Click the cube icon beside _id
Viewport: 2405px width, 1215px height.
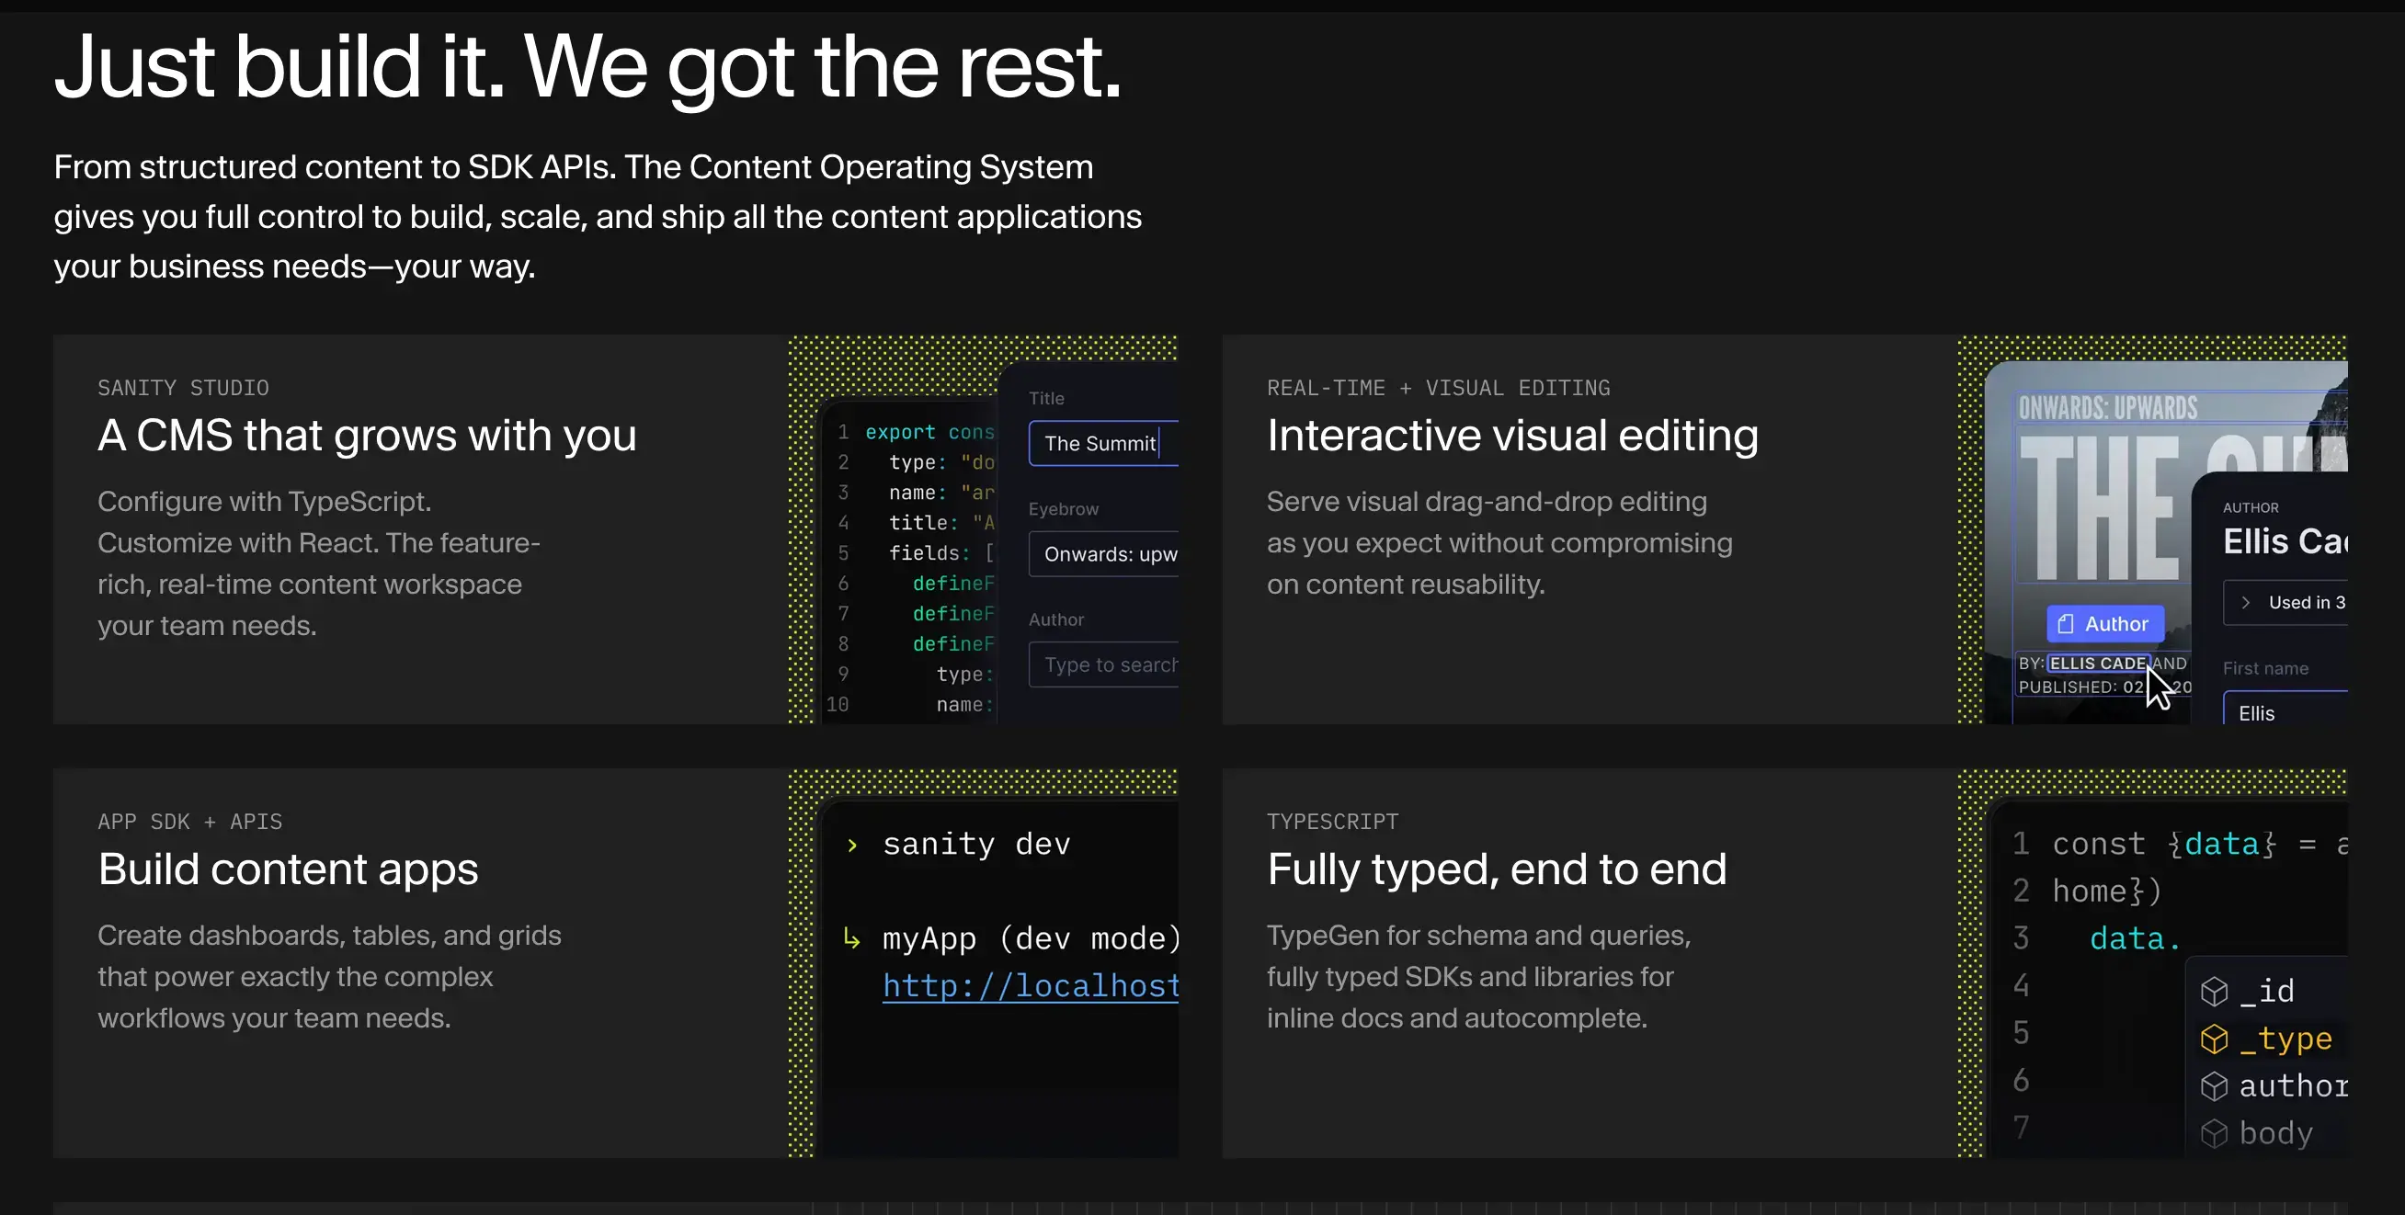pos(2214,991)
